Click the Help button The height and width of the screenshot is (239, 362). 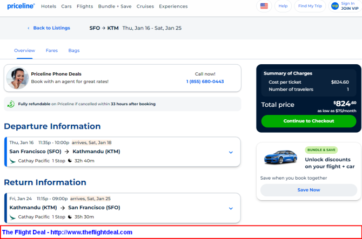click(283, 6)
